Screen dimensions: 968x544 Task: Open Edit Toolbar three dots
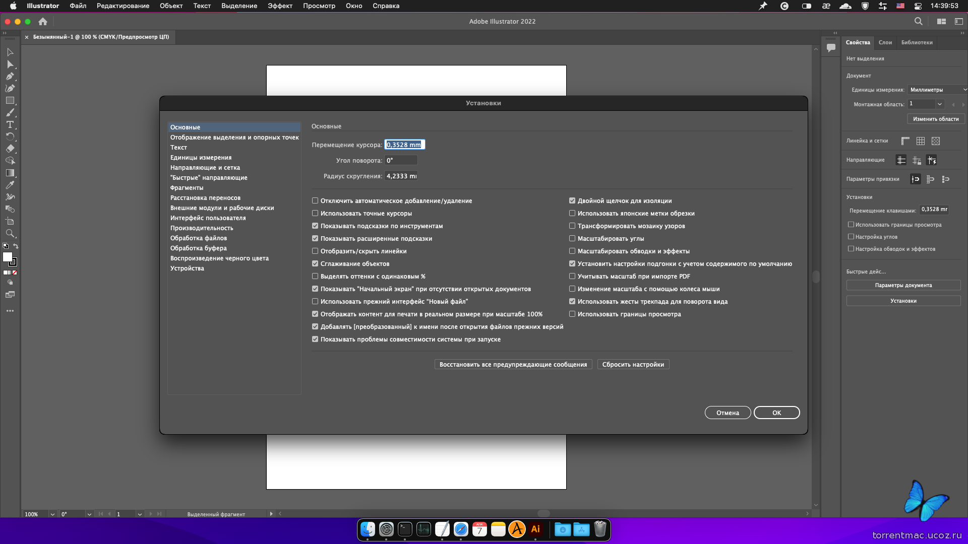pyautogui.click(x=10, y=311)
